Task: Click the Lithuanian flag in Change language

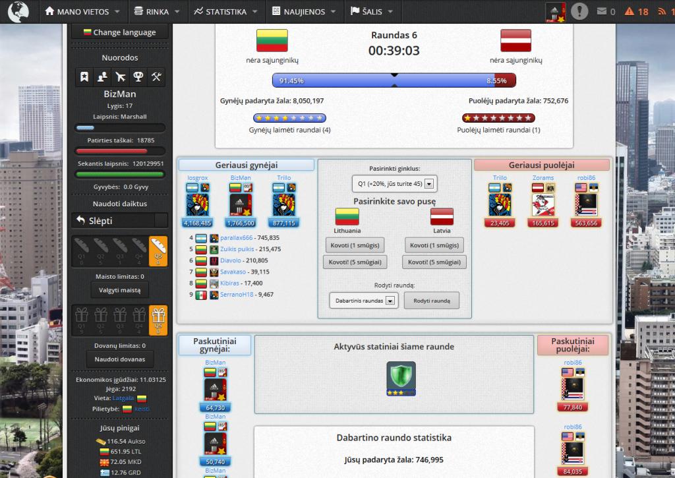Action: (88, 32)
